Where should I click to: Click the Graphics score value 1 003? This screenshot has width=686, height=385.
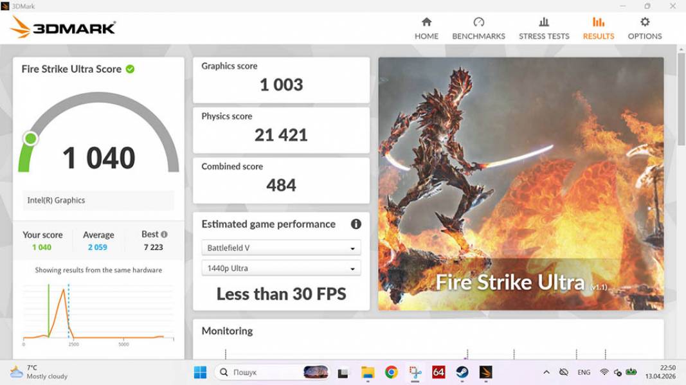pos(282,85)
